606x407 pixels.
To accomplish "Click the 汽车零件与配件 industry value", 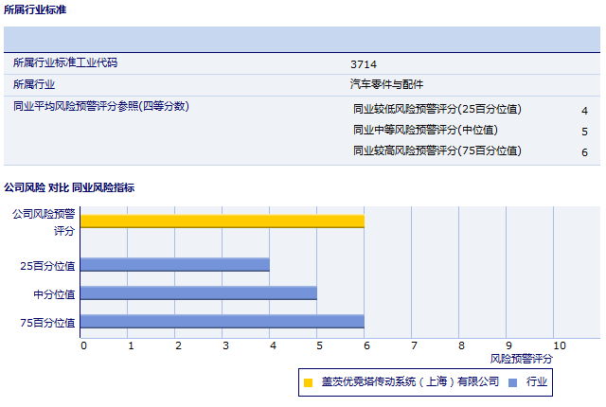I will coord(387,84).
